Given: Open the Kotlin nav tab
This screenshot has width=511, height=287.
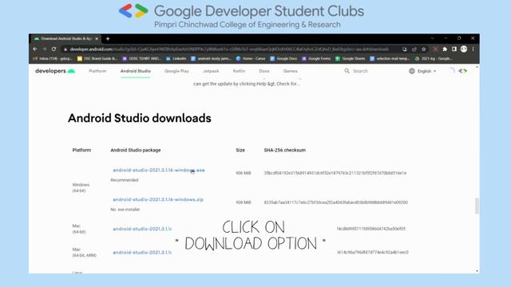Looking at the screenshot, I should point(239,71).
